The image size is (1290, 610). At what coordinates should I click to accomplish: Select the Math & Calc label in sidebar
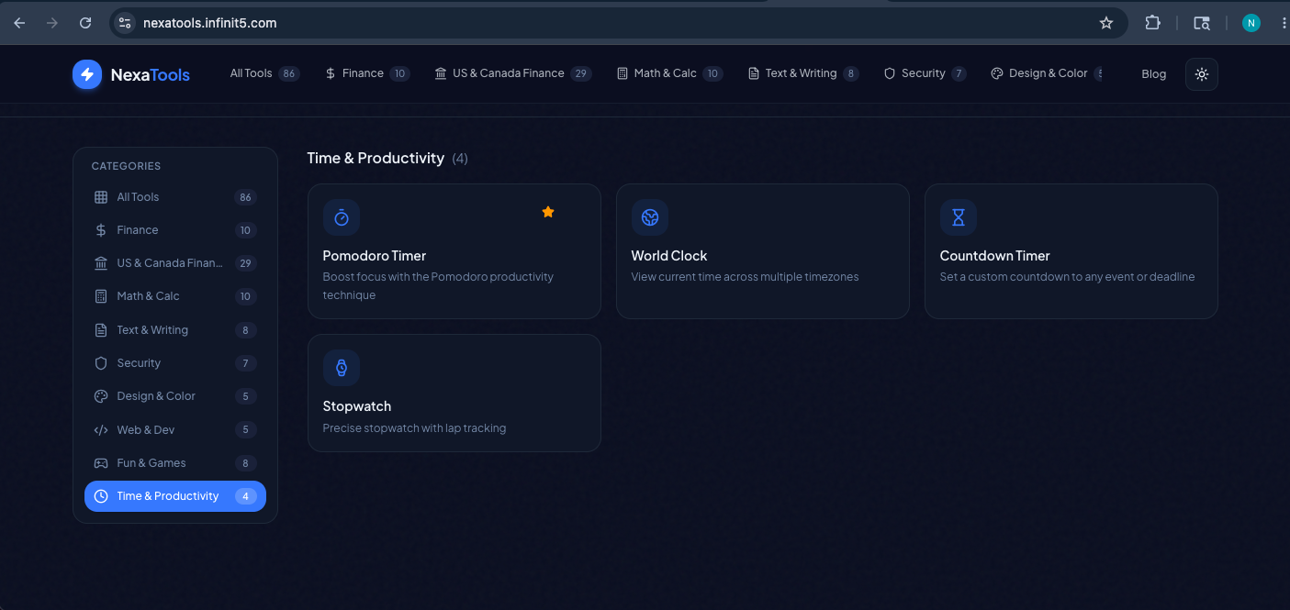(x=148, y=296)
